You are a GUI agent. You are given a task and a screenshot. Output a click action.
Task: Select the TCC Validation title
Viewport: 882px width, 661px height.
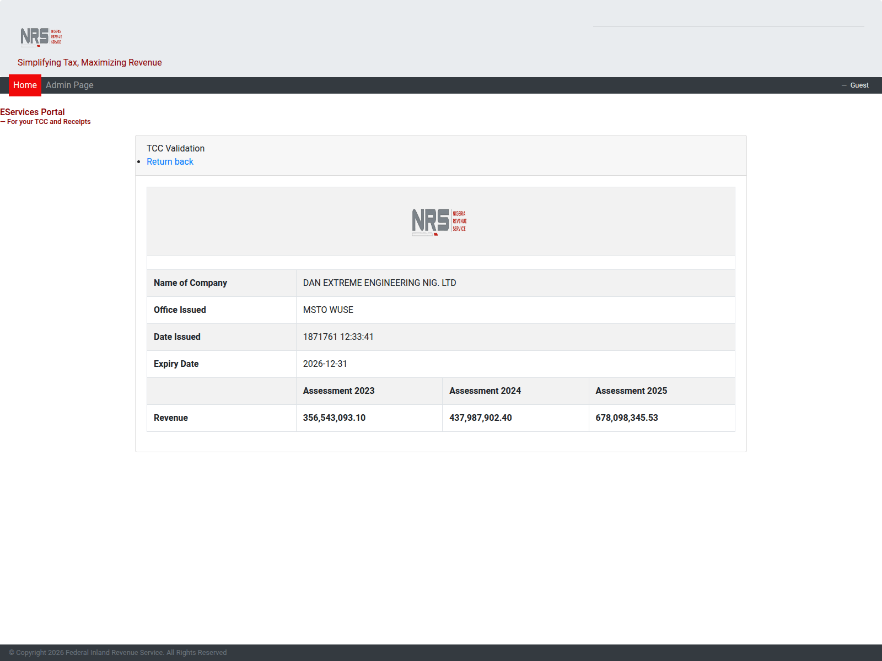pyautogui.click(x=175, y=149)
